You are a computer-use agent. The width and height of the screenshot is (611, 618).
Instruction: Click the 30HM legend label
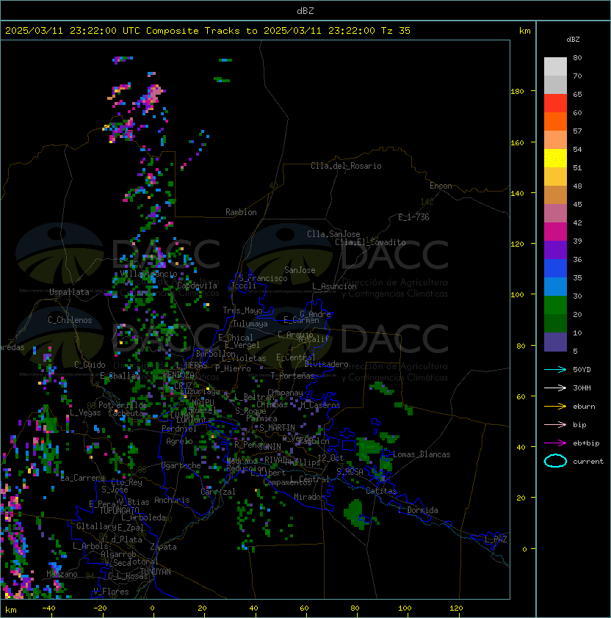click(x=582, y=388)
